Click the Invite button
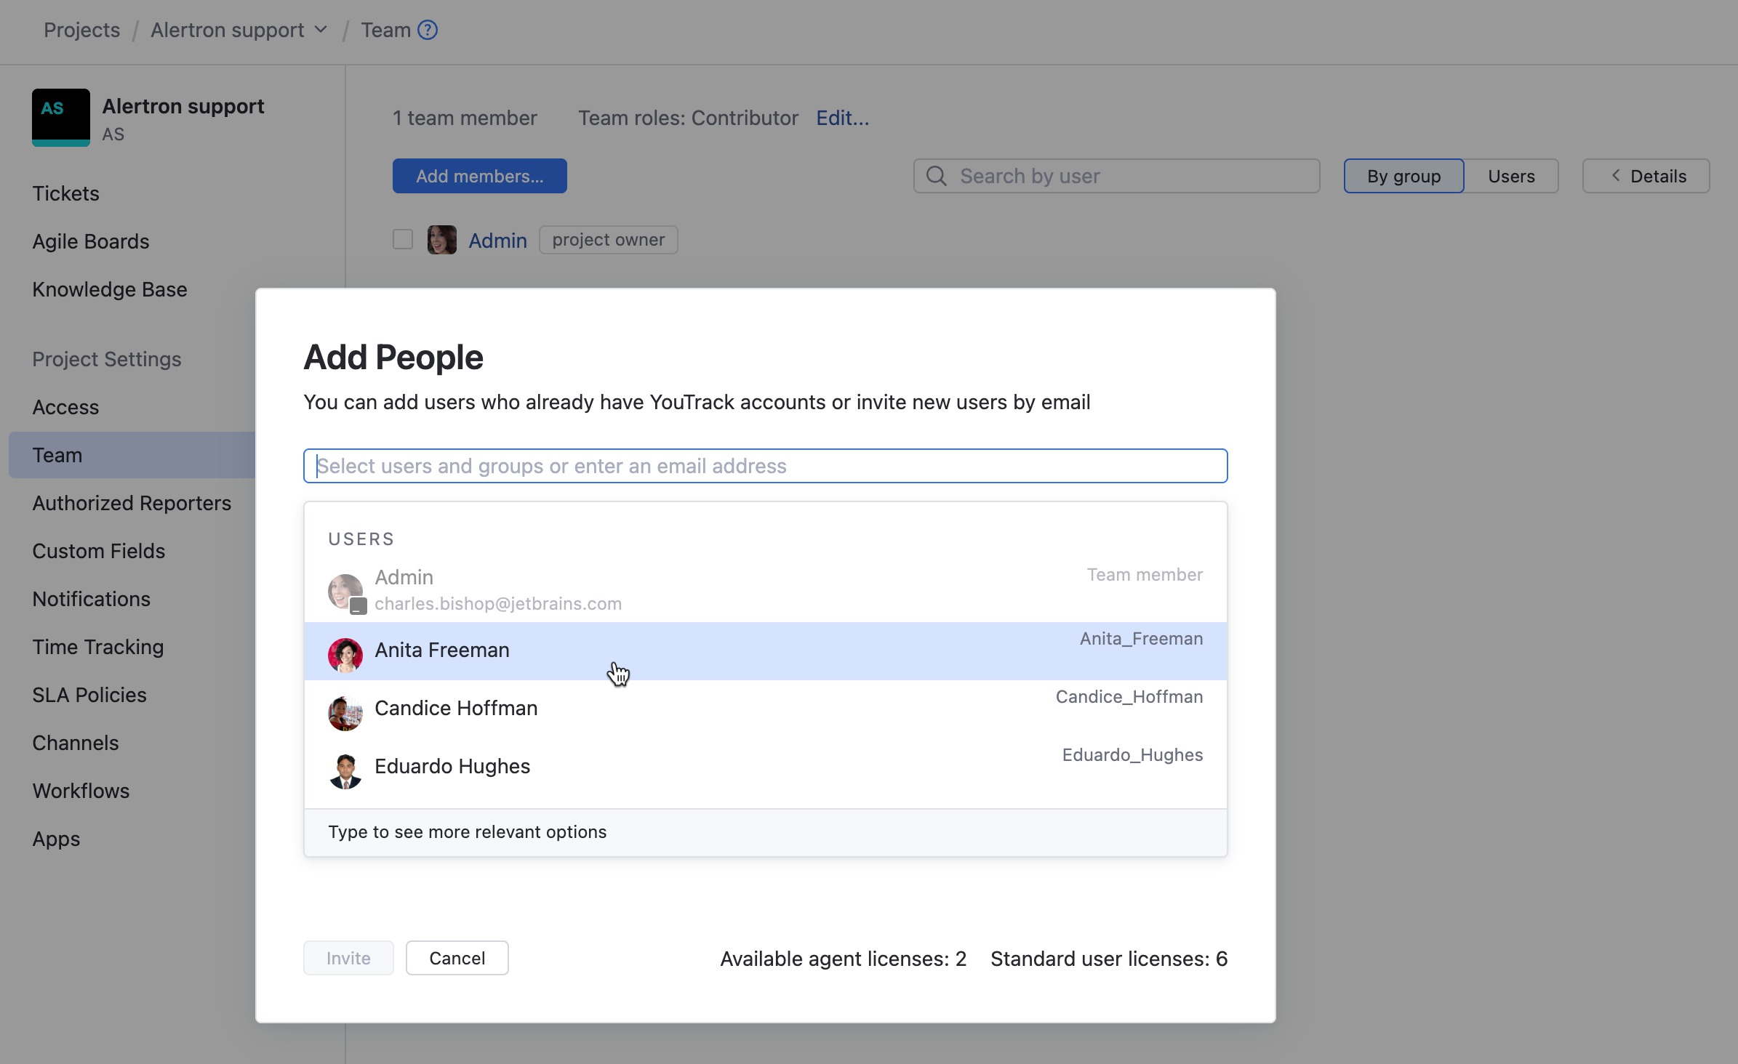The image size is (1738, 1064). pyautogui.click(x=348, y=958)
